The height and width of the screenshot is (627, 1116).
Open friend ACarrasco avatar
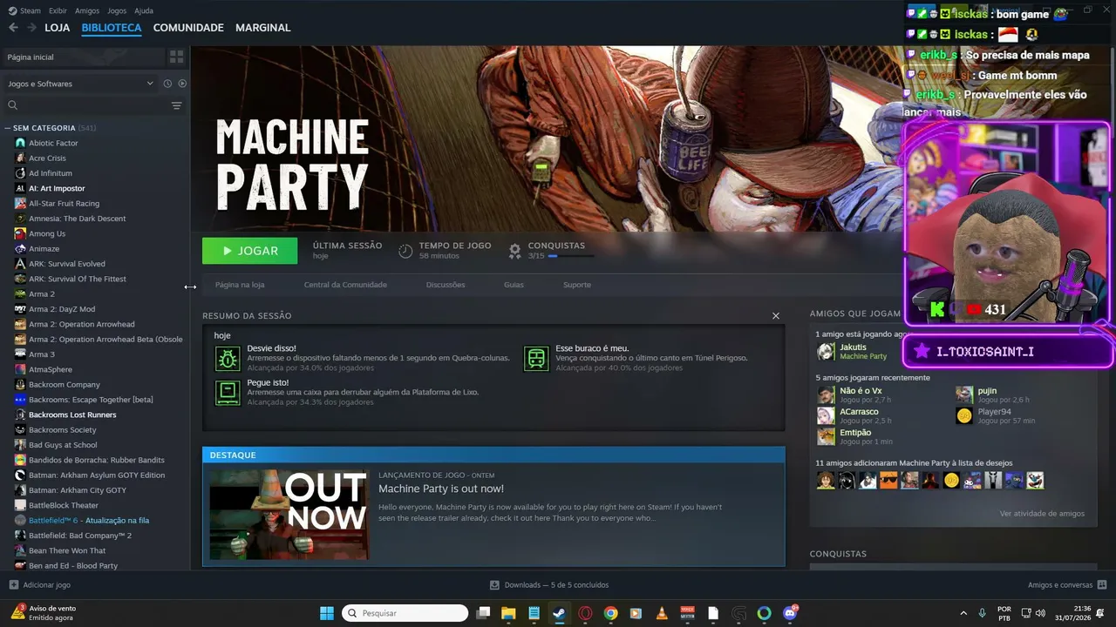point(826,415)
